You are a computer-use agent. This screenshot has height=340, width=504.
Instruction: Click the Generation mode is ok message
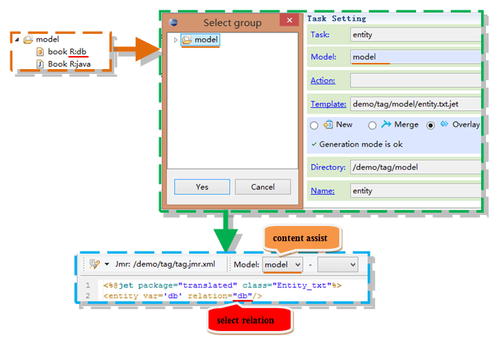tap(361, 144)
